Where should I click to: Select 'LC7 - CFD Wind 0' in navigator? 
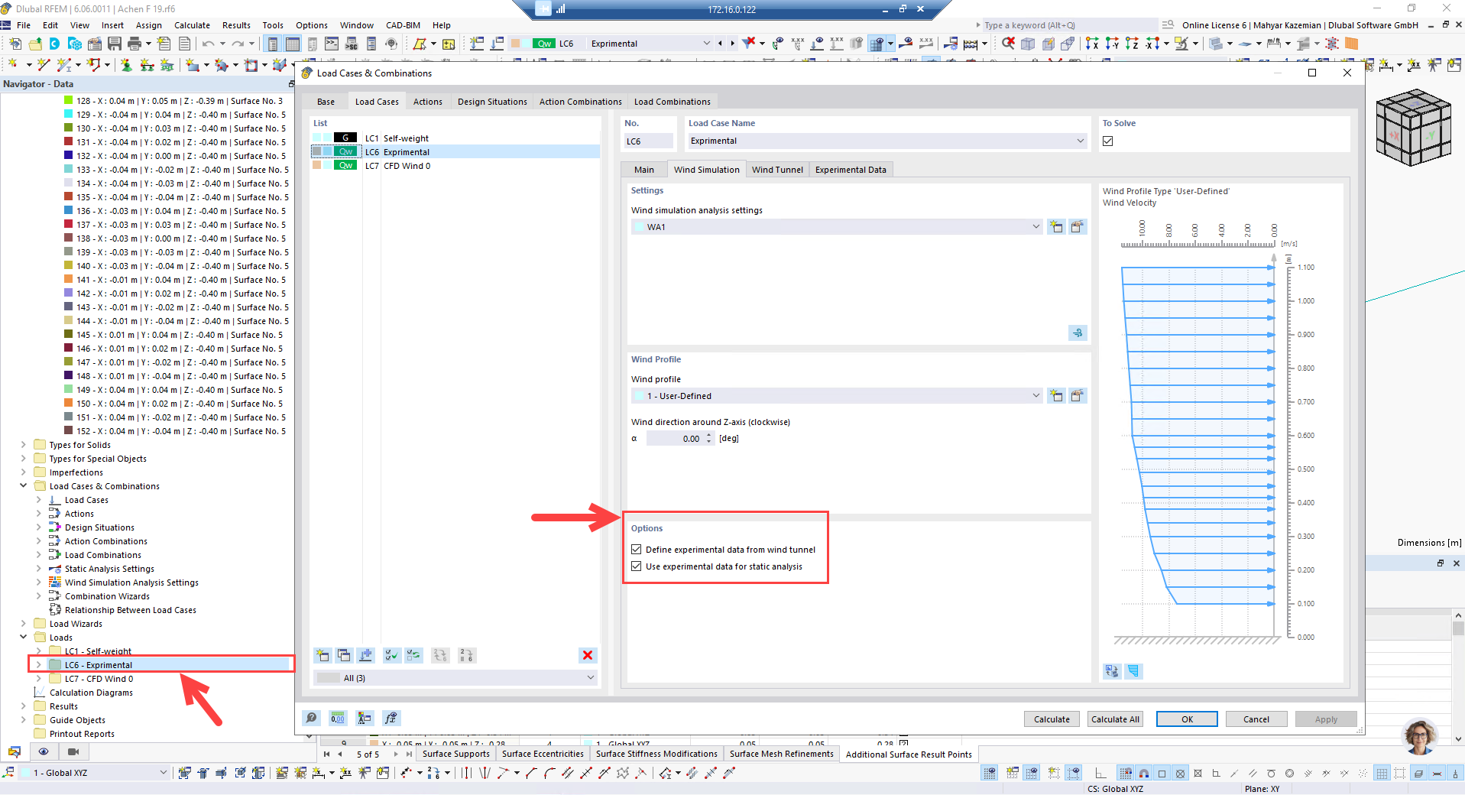coord(99,679)
